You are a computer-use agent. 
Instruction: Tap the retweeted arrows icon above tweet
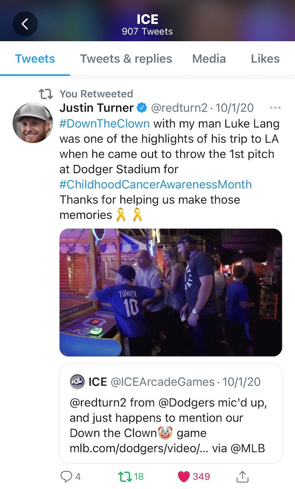[46, 94]
